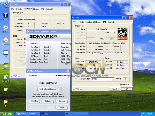Switch to SPD tab in front CPU-Z
155x116 pixels.
pos(104,22)
